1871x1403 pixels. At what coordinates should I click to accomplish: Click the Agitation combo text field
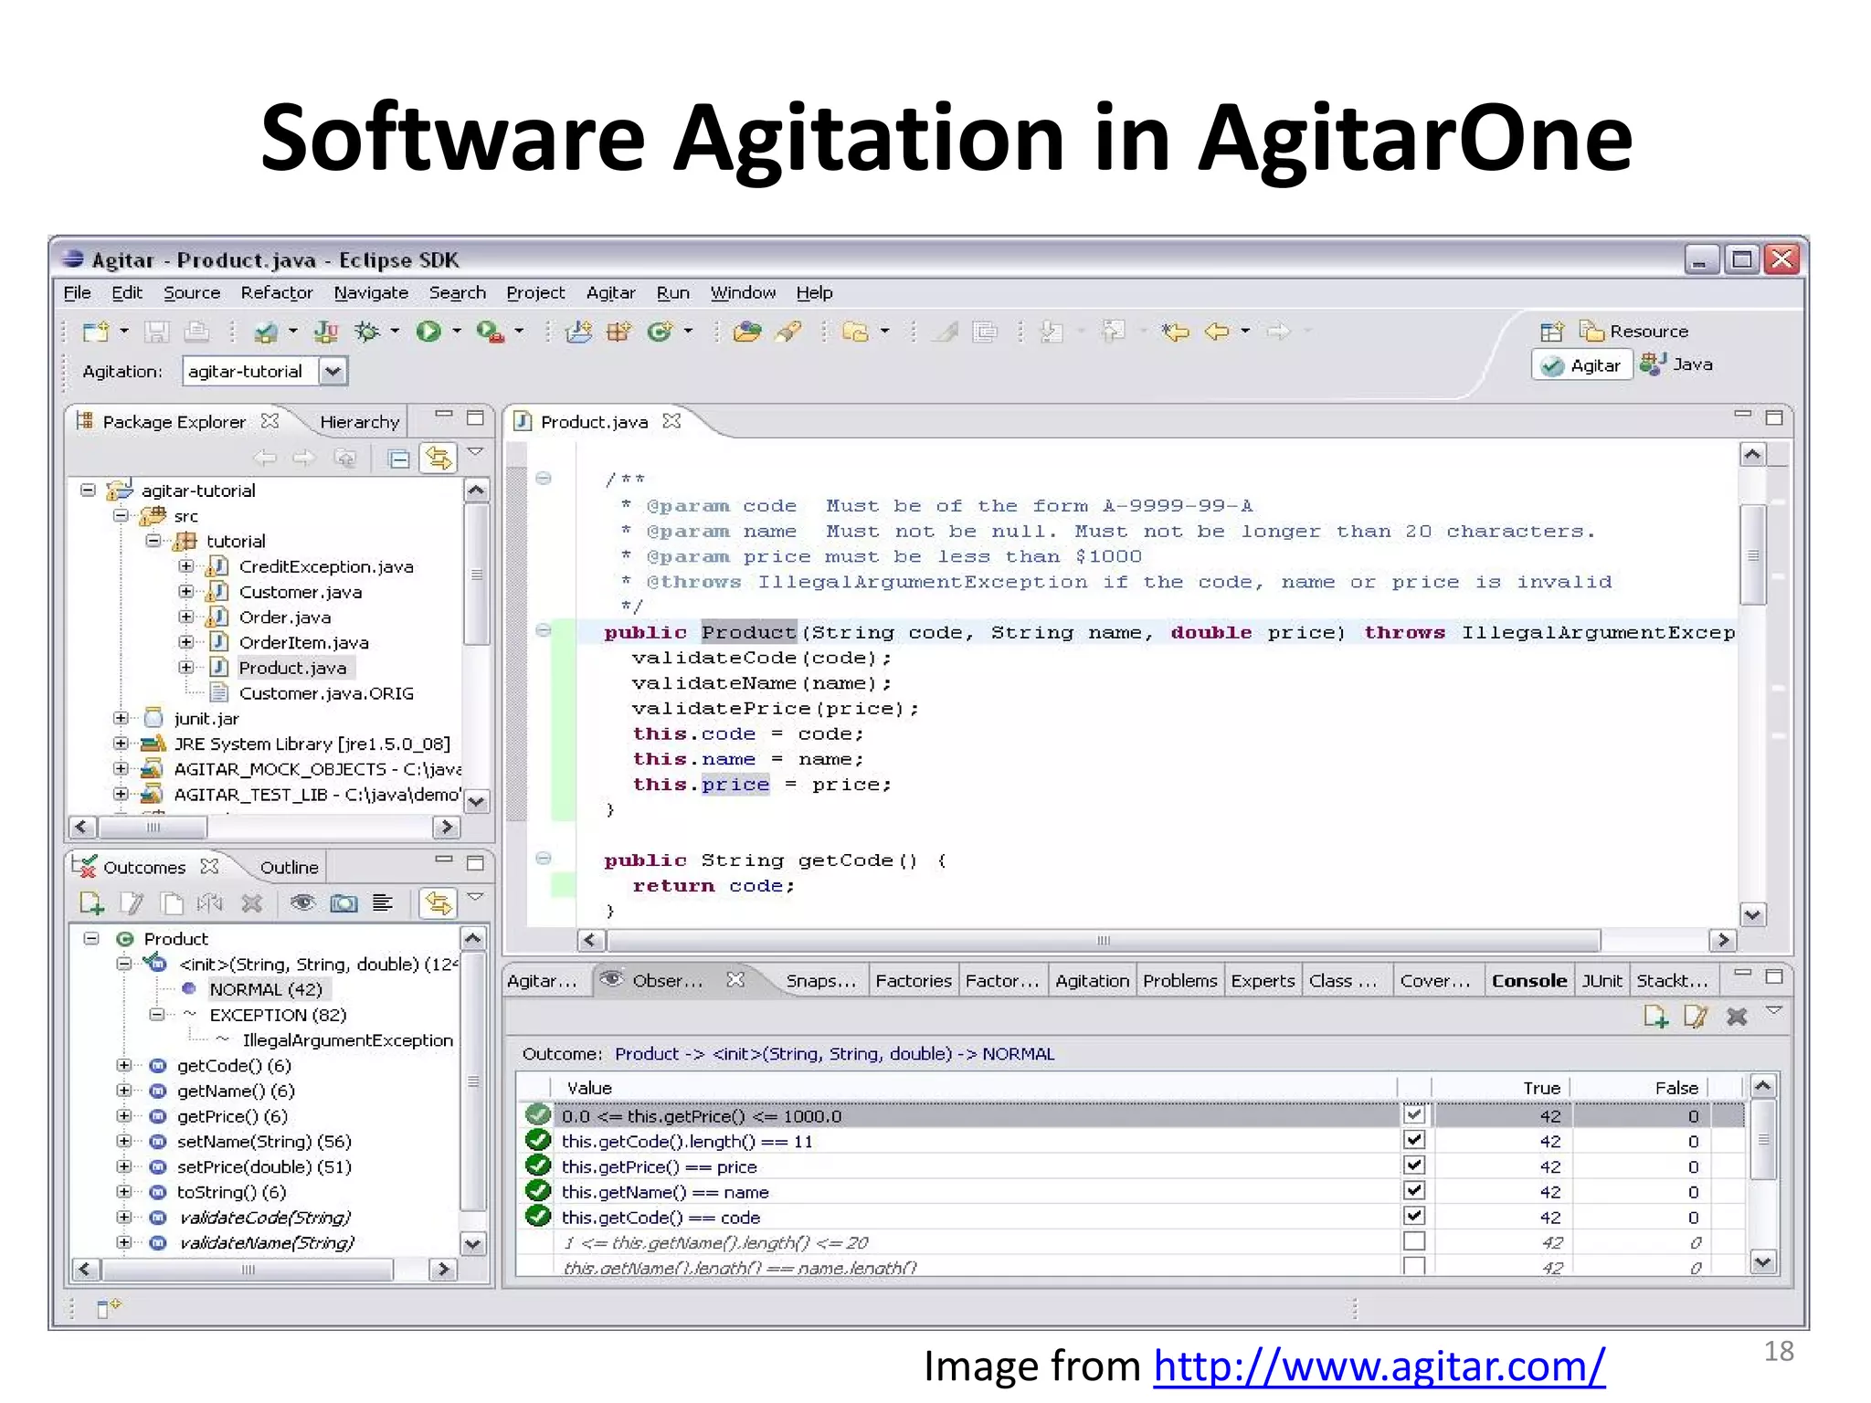(251, 371)
